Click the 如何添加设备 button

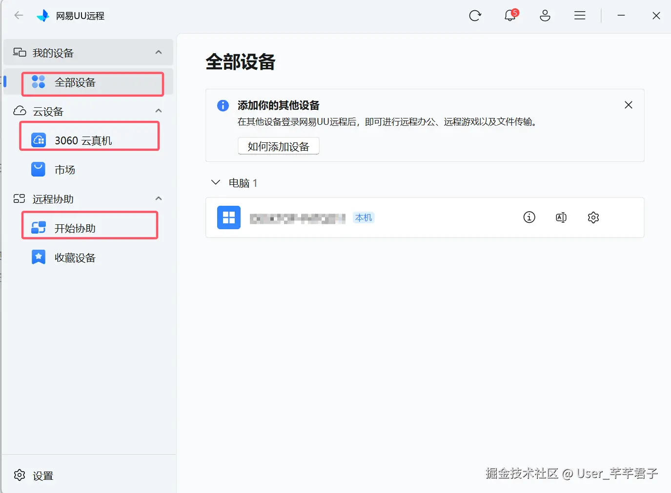coord(279,146)
